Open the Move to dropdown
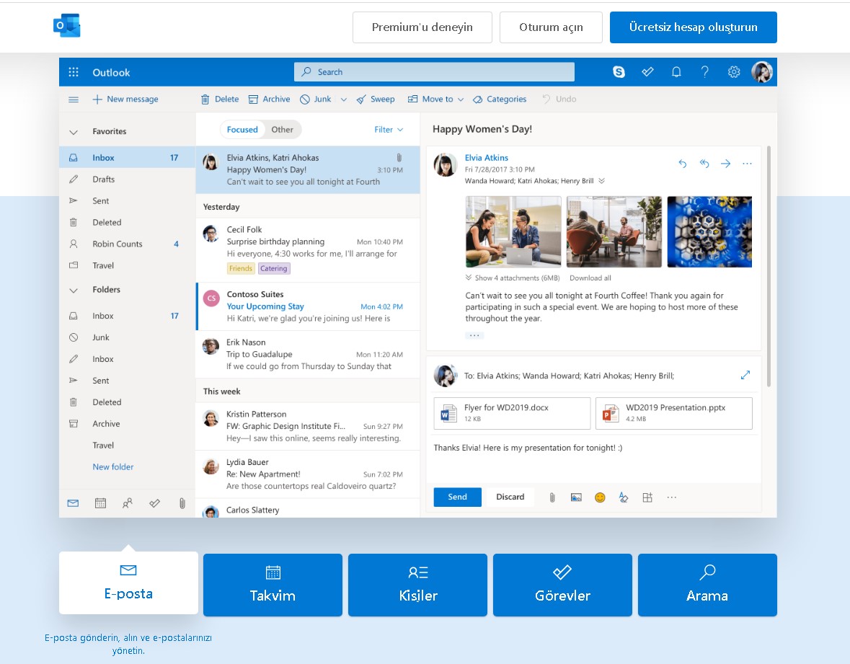850x664 pixels. (x=436, y=99)
